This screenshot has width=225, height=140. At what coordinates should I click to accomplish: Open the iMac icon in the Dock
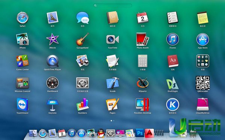click(x=120, y=133)
